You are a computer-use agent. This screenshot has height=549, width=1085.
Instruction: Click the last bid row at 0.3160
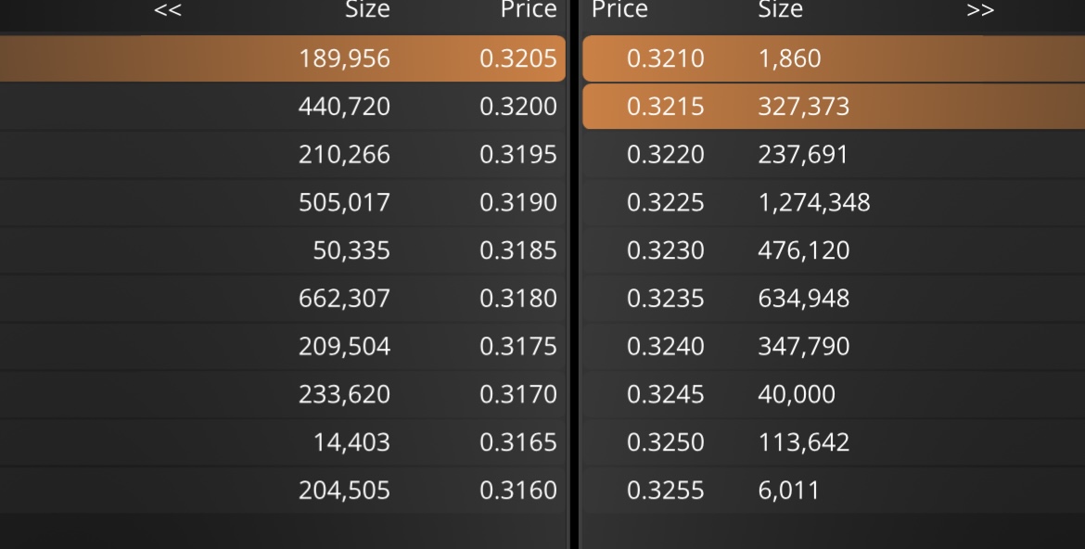pyautogui.click(x=283, y=491)
